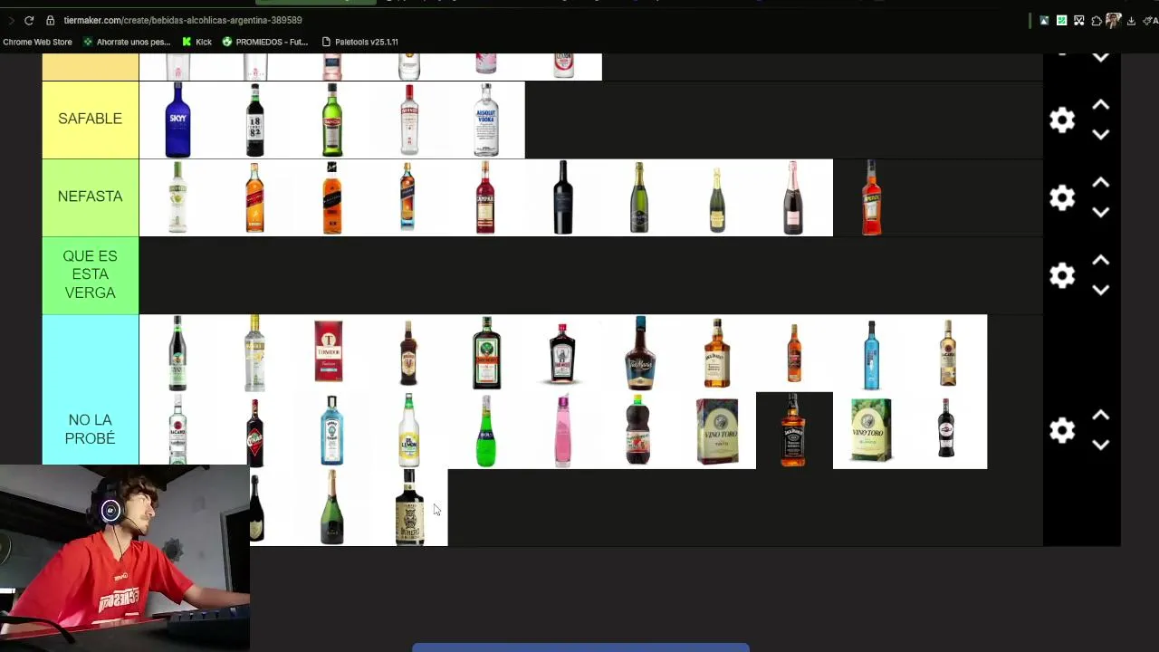Viewport: 1159px width, 652px height.
Task: Select the Smirnoff bottle in SAFABLE
Action: pos(408,120)
